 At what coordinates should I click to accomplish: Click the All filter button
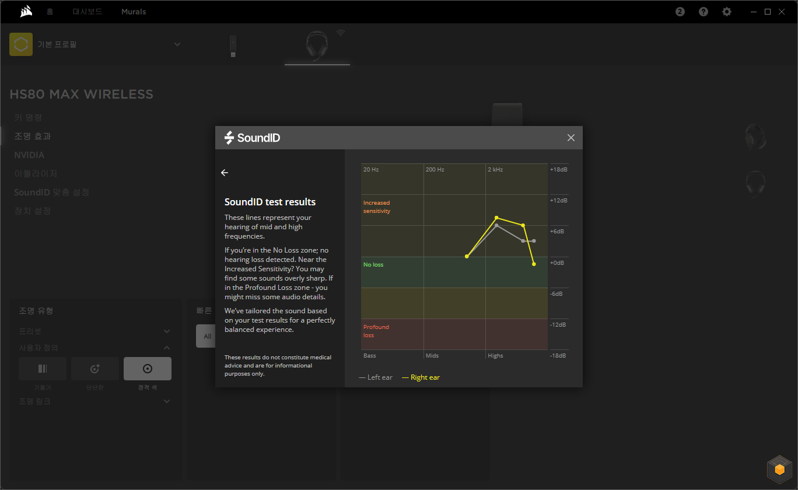207,337
